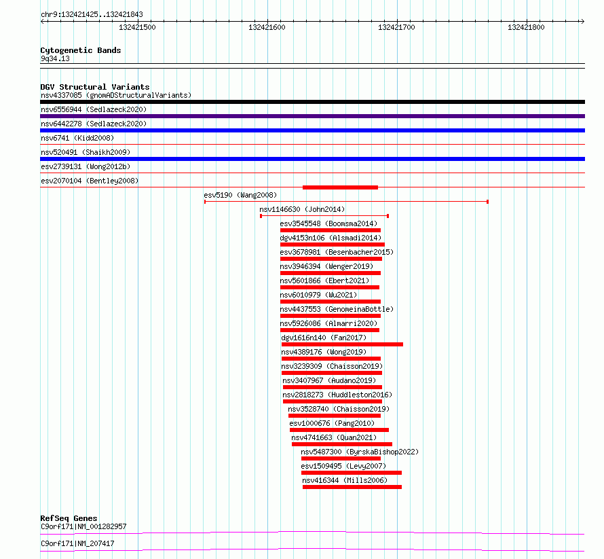The height and width of the screenshot is (559, 604).
Task: Select esv1000676 (Pang2010) label
Action: pos(332,423)
